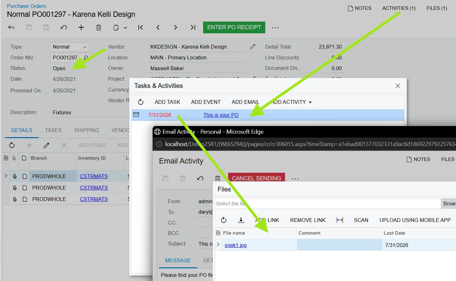Click the delete row X in details grid toolbar
Image resolution: width=456 pixels, height=281 pixels.
click(x=64, y=145)
